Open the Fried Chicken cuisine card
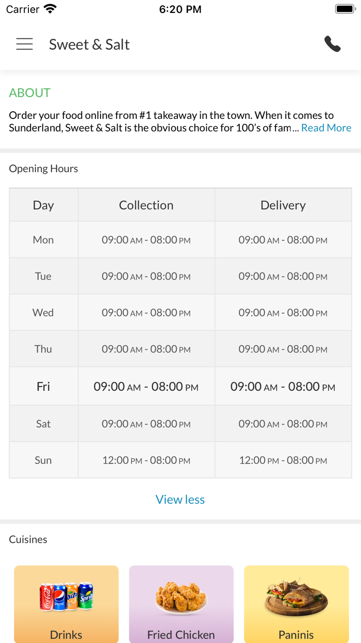The height and width of the screenshot is (643, 361). pyautogui.click(x=181, y=604)
